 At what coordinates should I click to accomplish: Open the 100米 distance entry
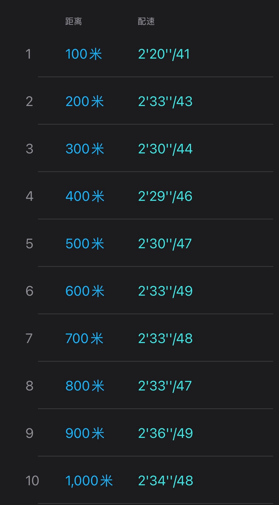point(84,54)
